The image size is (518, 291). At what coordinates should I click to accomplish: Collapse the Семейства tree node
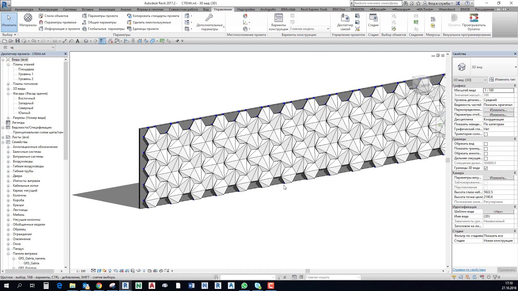pyautogui.click(x=3, y=142)
